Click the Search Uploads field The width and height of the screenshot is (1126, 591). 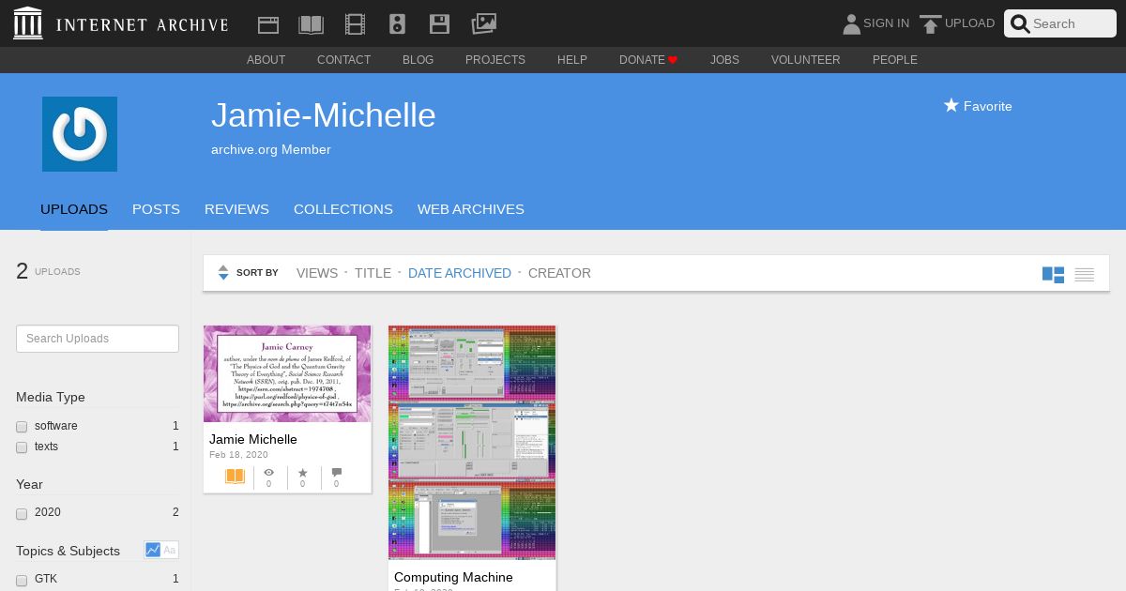click(x=98, y=339)
